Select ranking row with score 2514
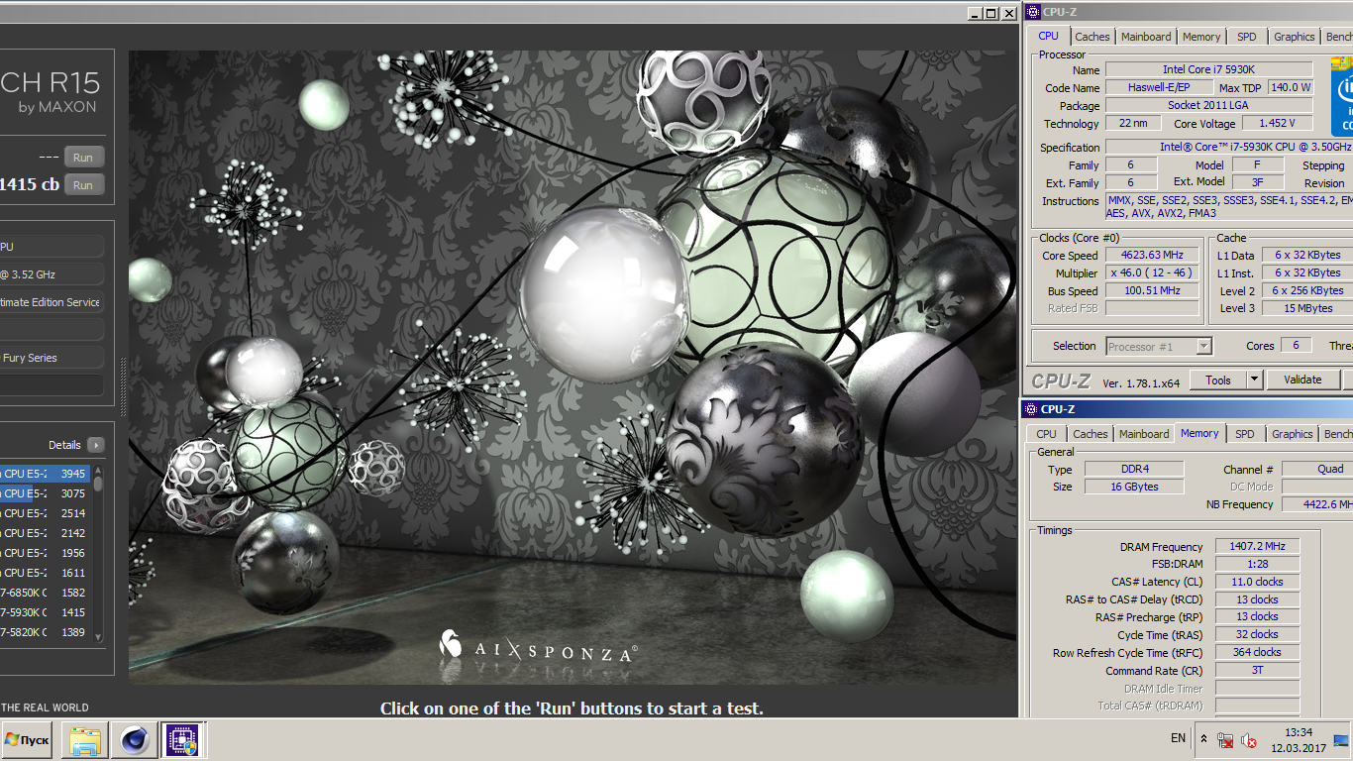 coord(46,513)
